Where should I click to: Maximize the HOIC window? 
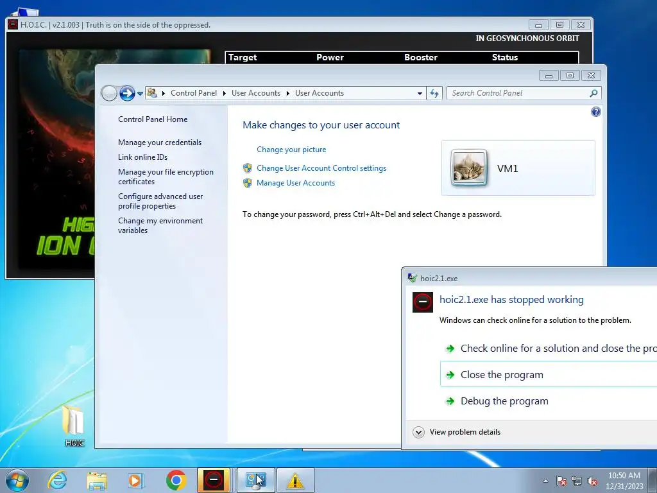point(559,25)
